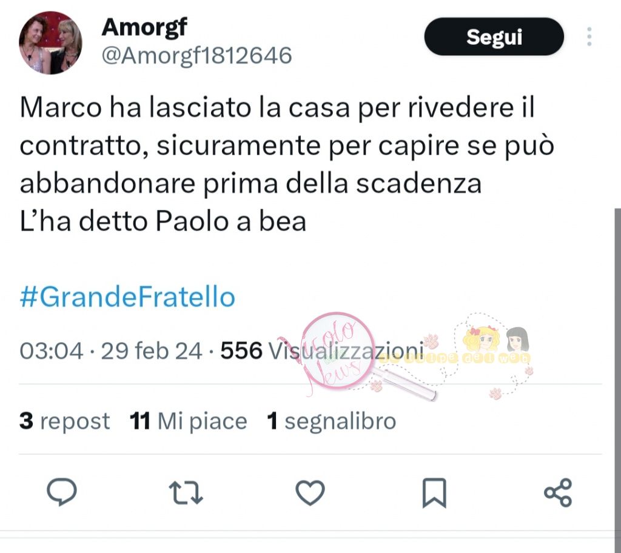Tap the reply speech bubble icon
Image resolution: width=621 pixels, height=553 pixels.
62,492
